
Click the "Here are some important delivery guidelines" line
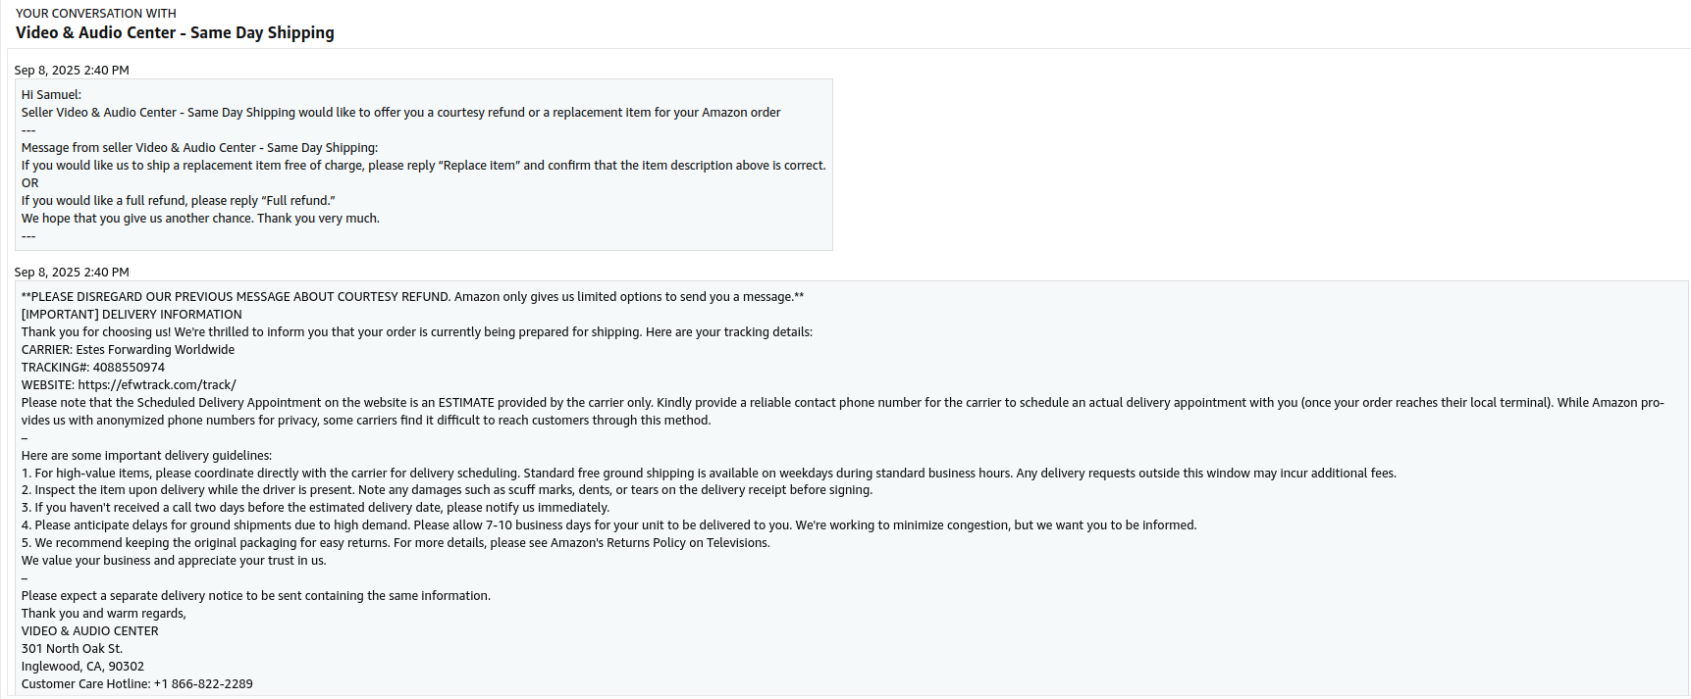[x=146, y=456]
